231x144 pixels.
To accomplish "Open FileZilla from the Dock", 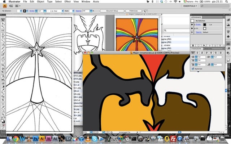I will (173, 139).
